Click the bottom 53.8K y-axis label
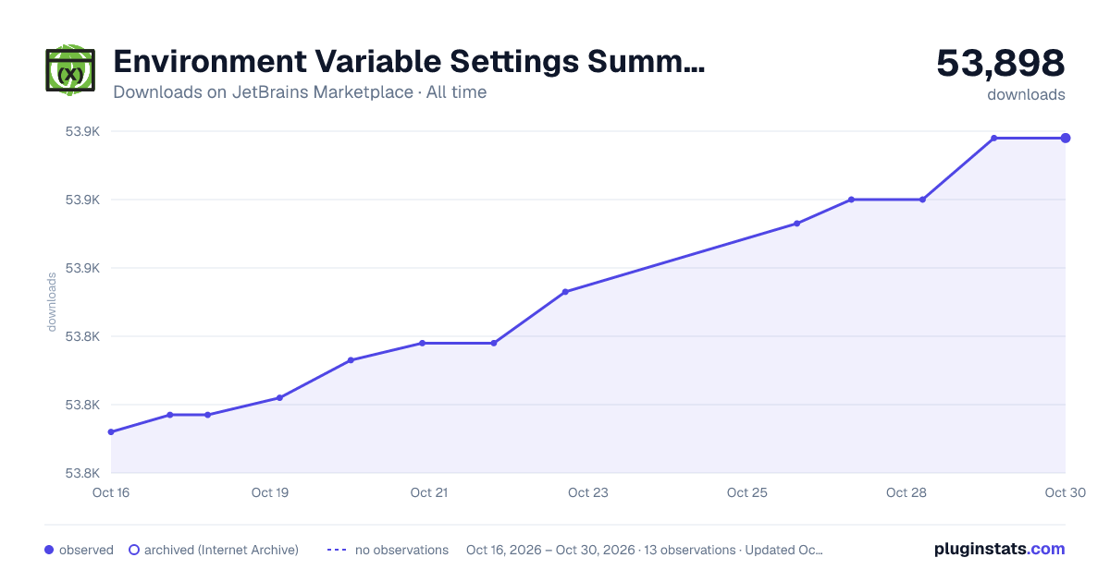This screenshot has width=1110, height=582. 82,473
